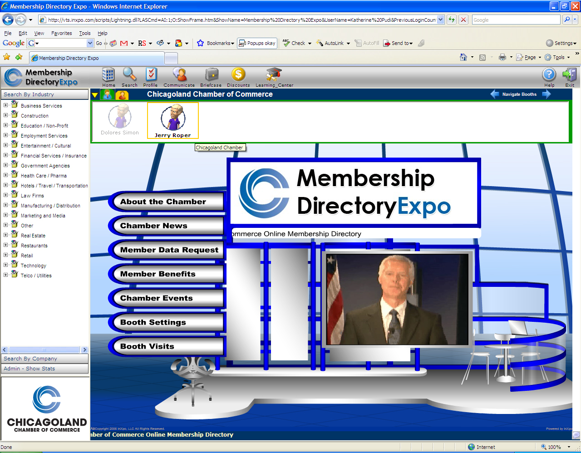The width and height of the screenshot is (581, 453).
Task: Open the address bar dropdown arrow
Action: coord(441,20)
